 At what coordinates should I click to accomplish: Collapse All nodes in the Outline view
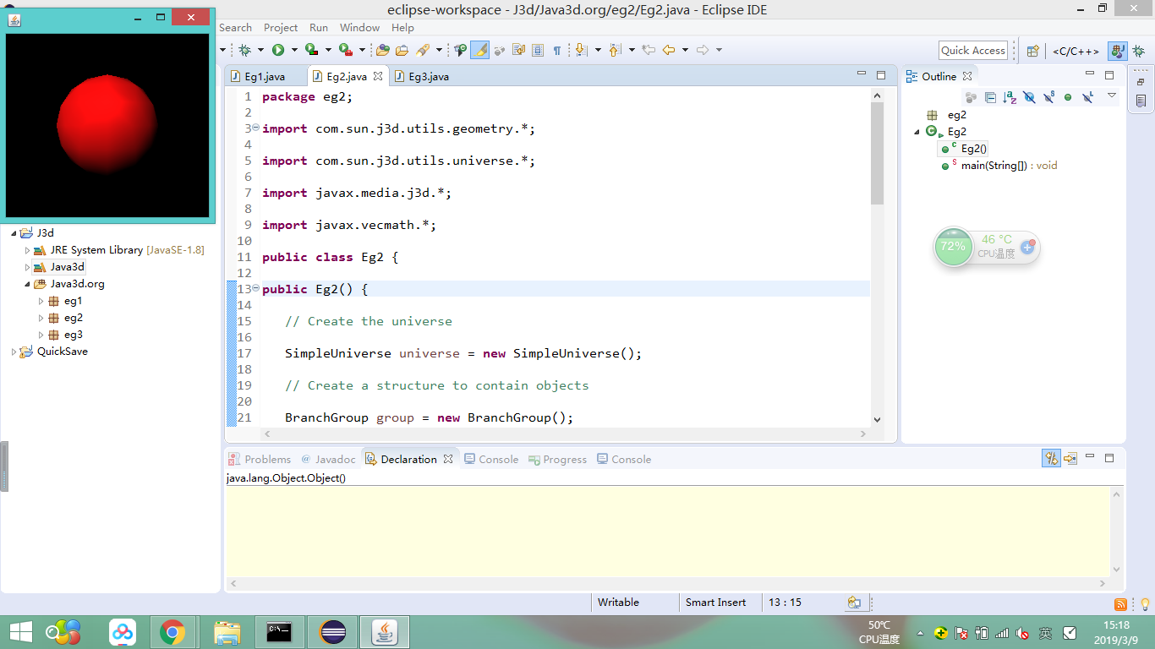point(990,96)
